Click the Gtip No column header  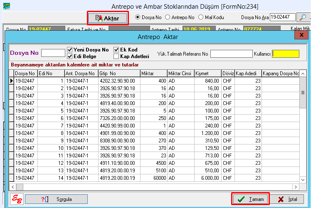click(119, 73)
